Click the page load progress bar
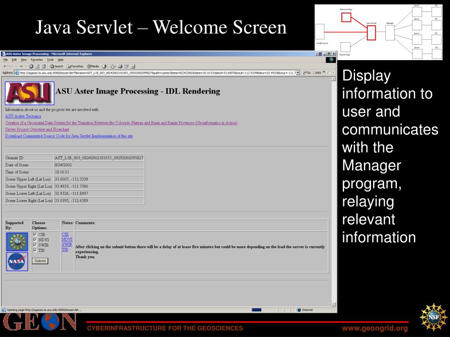The height and width of the screenshot is (337, 450). click(256, 310)
